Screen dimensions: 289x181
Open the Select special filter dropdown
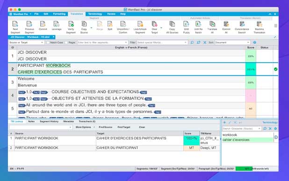click(x=162, y=43)
